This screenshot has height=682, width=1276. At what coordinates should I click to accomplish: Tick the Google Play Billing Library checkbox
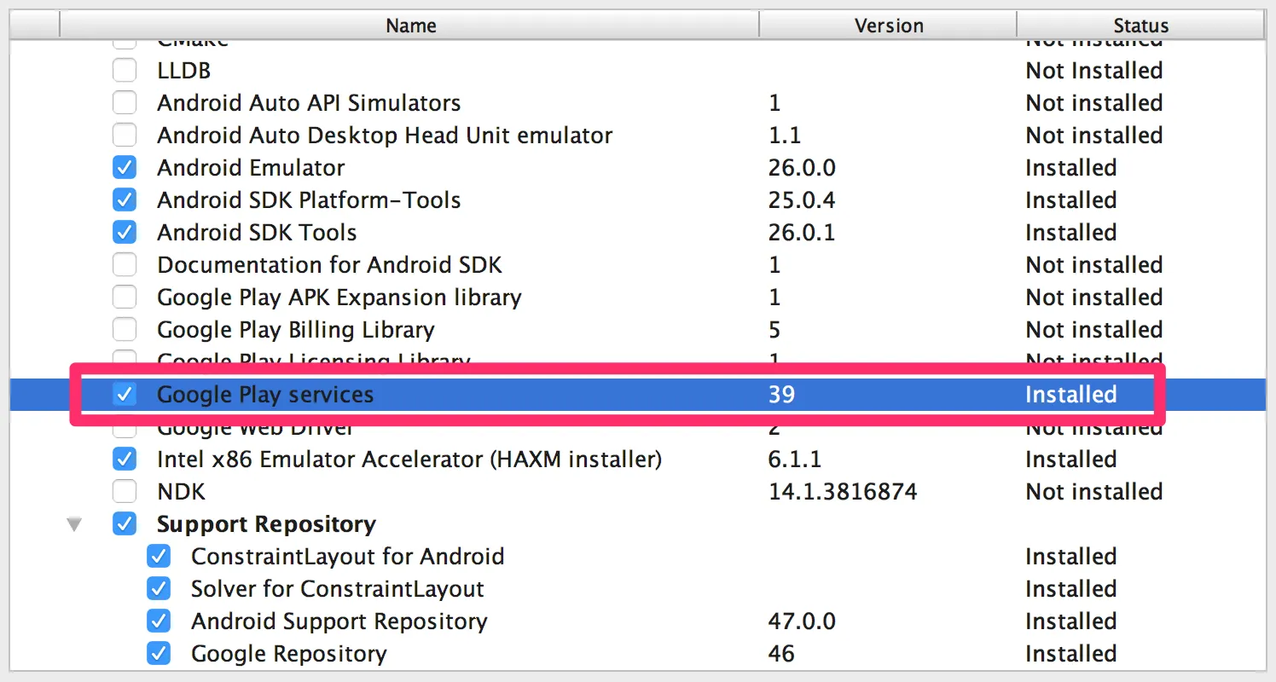click(x=125, y=330)
